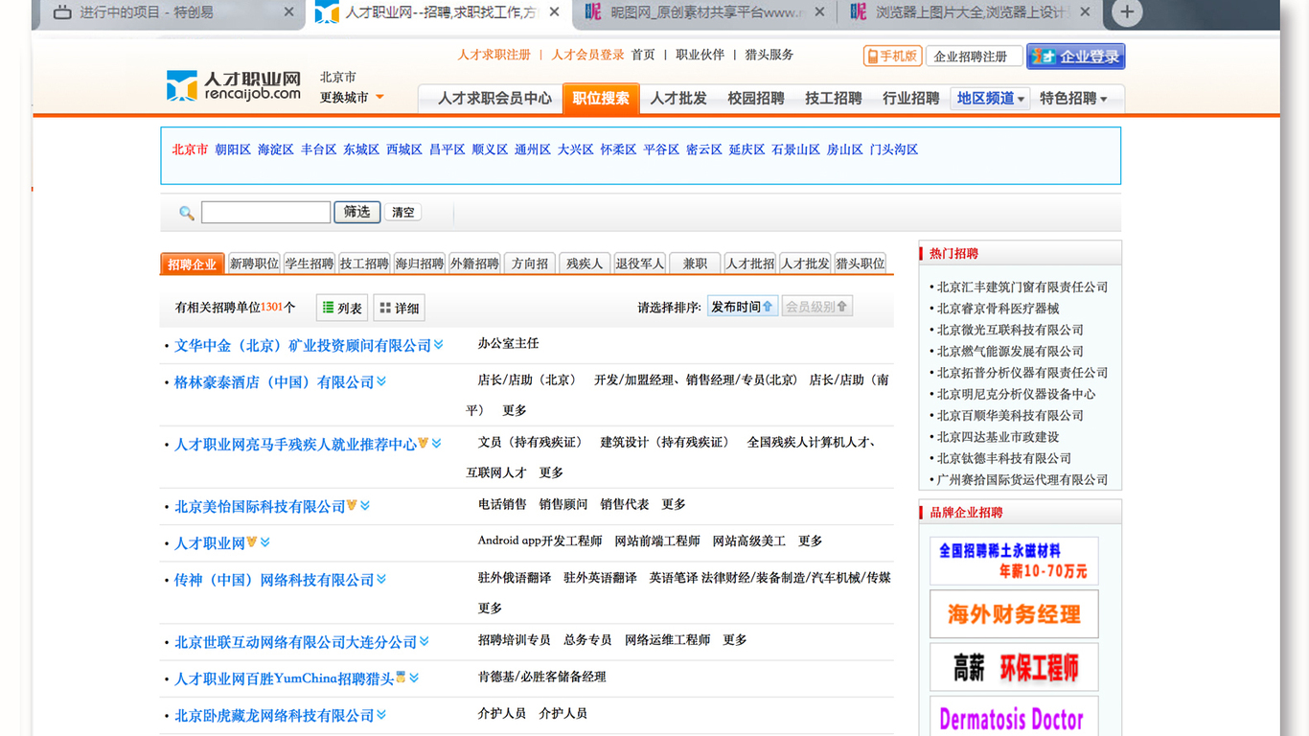Switch to 新聘职位 tab
The width and height of the screenshot is (1309, 736).
(x=254, y=264)
